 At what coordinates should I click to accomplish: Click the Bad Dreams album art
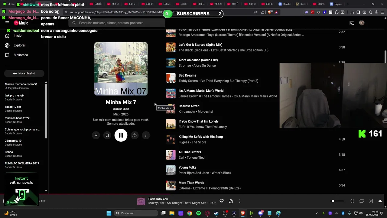point(171,78)
